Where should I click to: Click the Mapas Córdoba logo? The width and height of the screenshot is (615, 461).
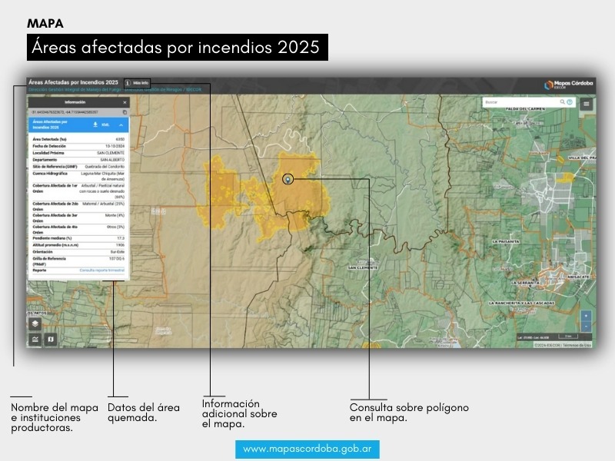pos(567,85)
